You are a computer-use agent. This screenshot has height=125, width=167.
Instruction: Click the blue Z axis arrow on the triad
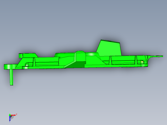point(10,118)
